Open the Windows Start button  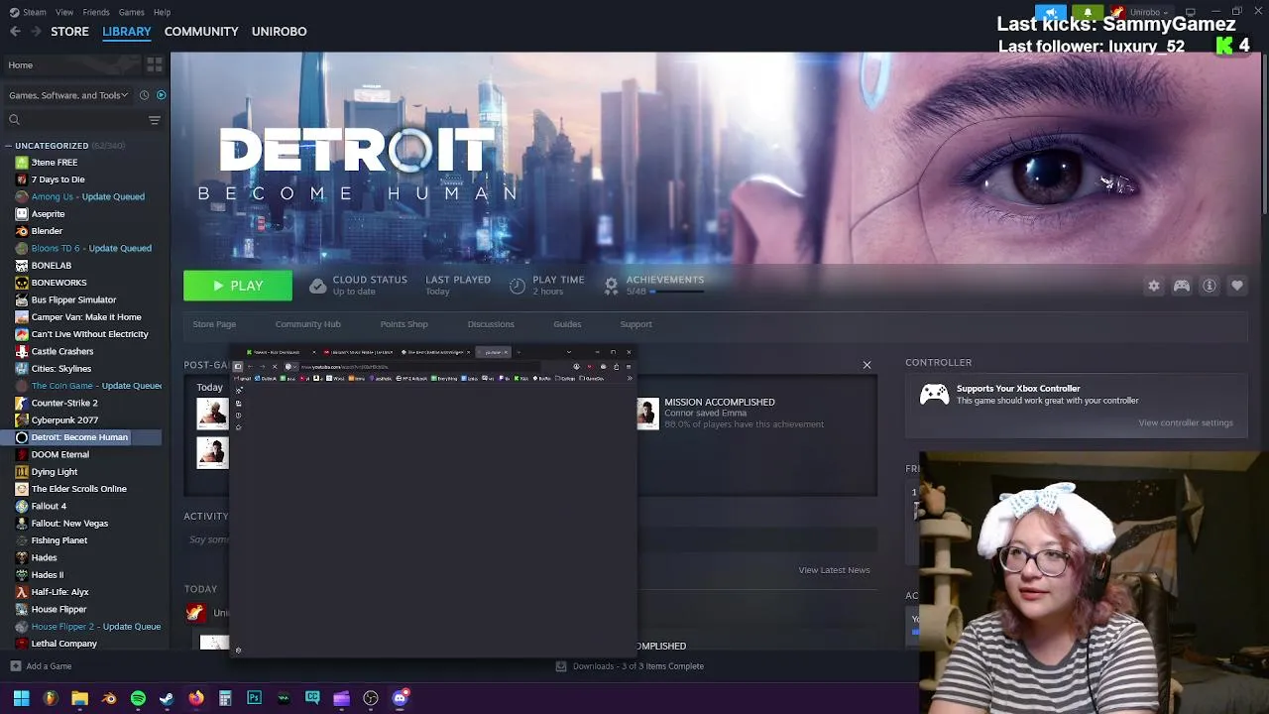21,698
